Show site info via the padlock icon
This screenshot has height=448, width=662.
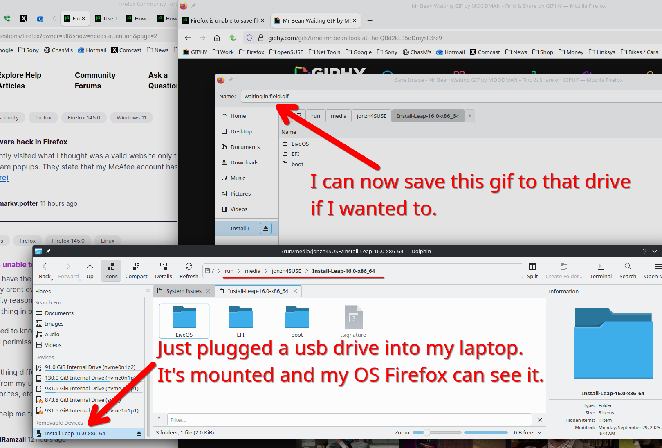[x=260, y=38]
